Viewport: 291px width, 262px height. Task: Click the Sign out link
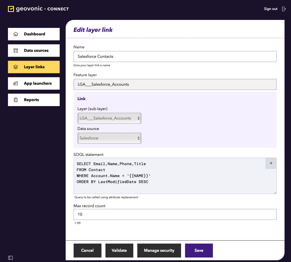[271, 9]
